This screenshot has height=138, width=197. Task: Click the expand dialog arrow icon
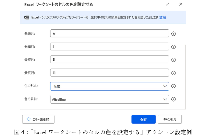pos(168,4)
